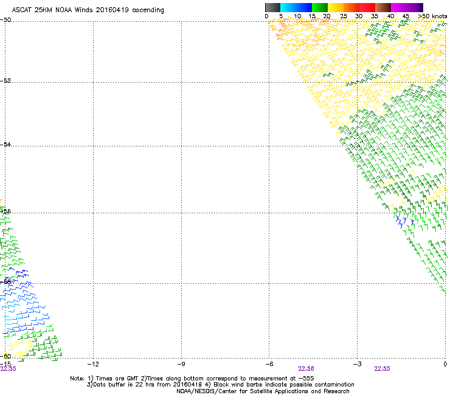Viewport: 450px width, 395px height.
Task: Click the -50 latitude axis label
Action: point(5,20)
